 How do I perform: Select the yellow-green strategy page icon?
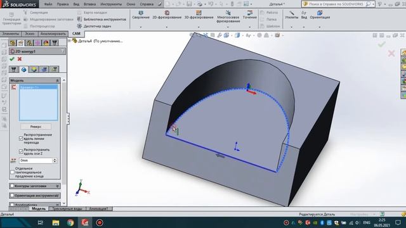pyautogui.click(x=34, y=69)
